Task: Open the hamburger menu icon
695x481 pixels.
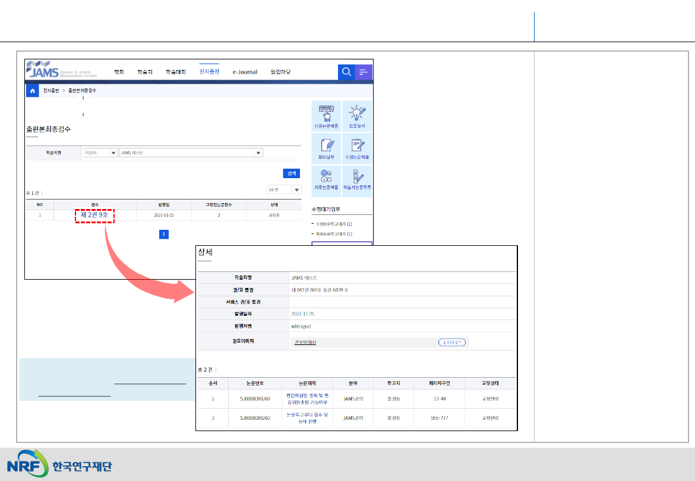Action: coord(364,72)
